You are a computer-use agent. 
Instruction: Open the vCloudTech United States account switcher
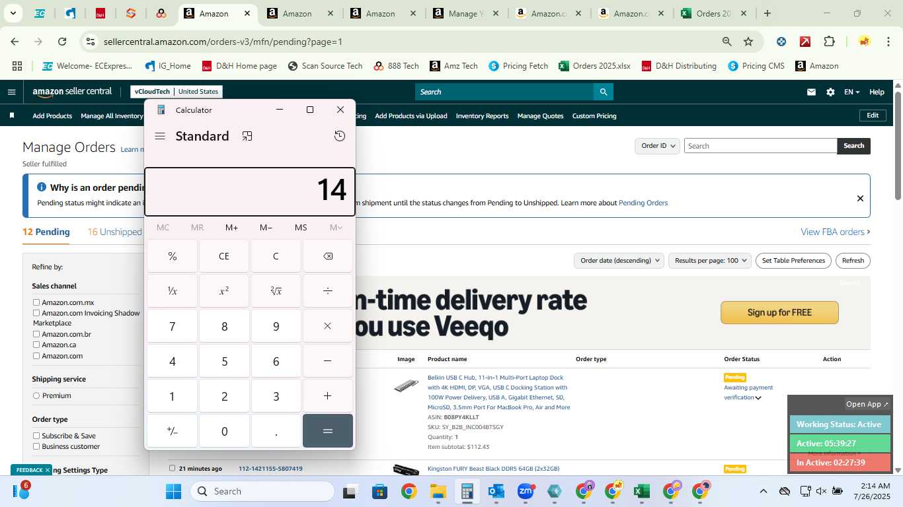[x=176, y=92]
